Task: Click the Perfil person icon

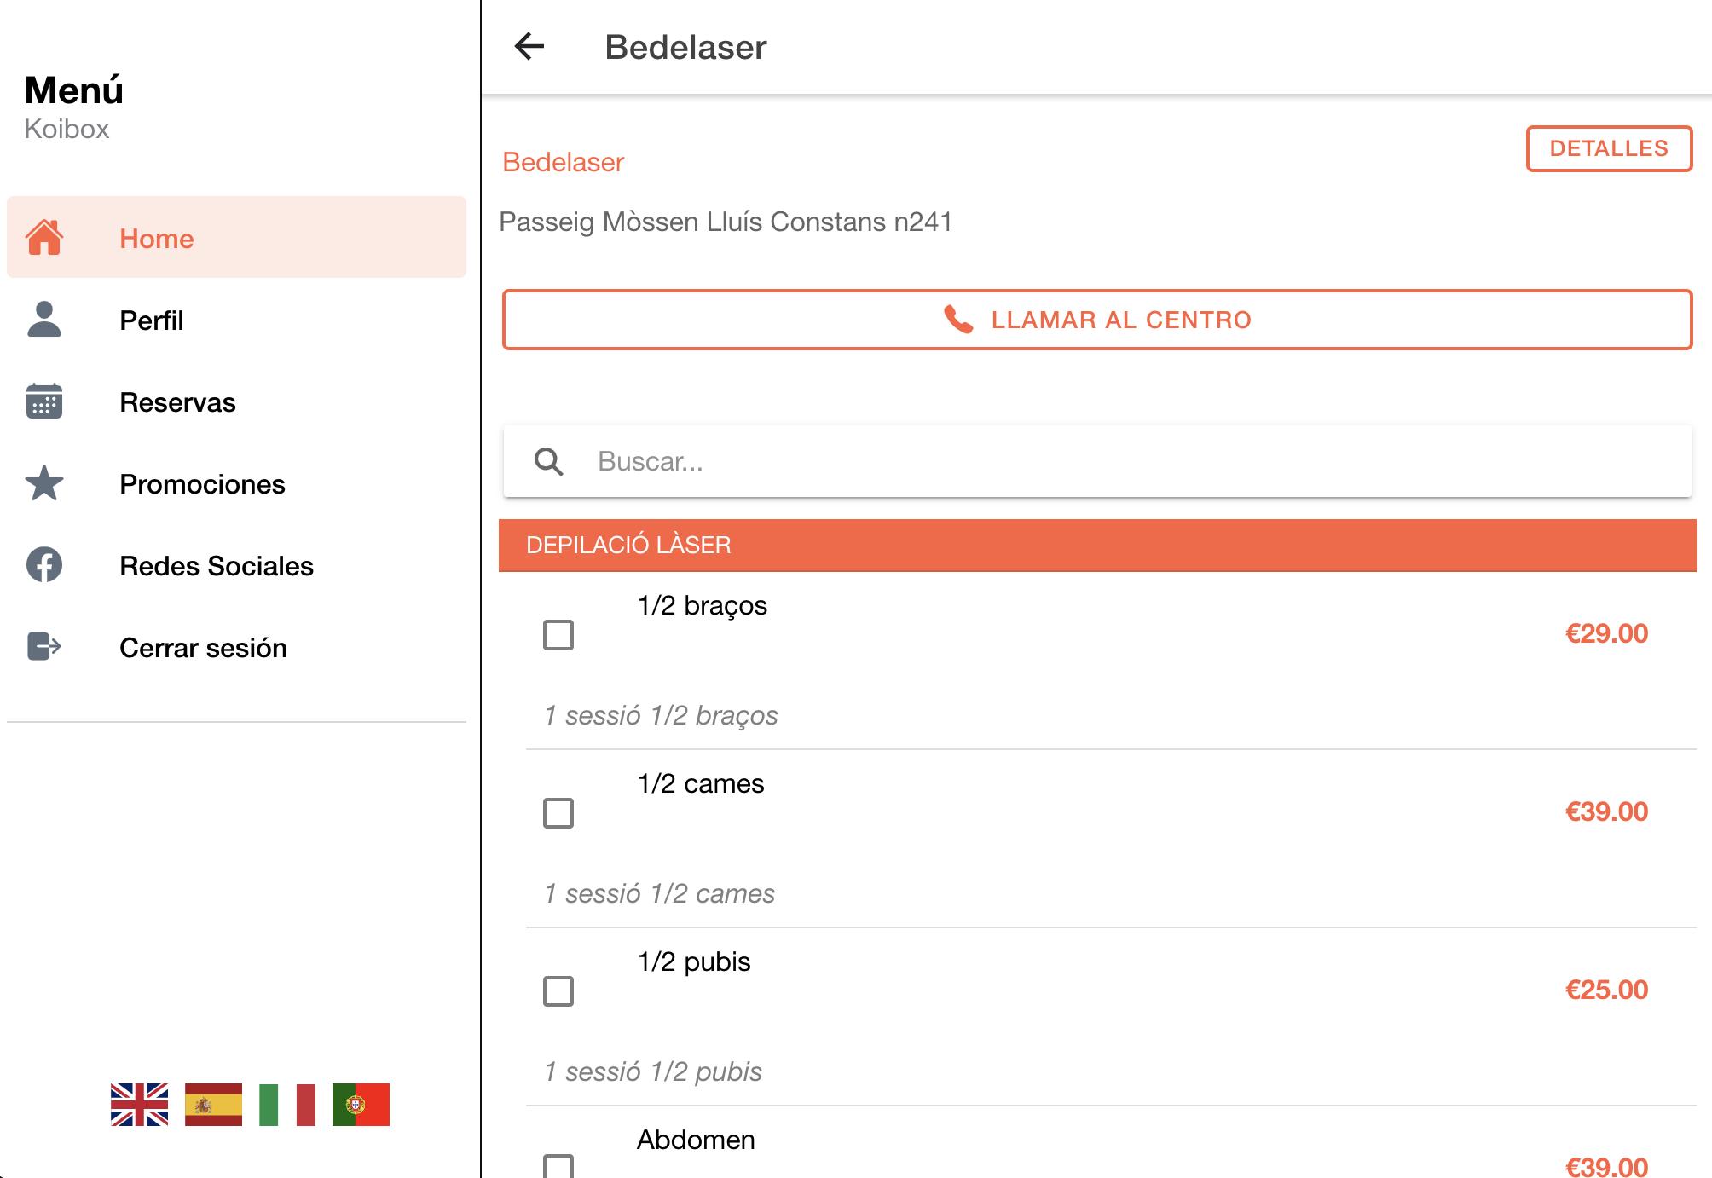Action: click(x=44, y=320)
